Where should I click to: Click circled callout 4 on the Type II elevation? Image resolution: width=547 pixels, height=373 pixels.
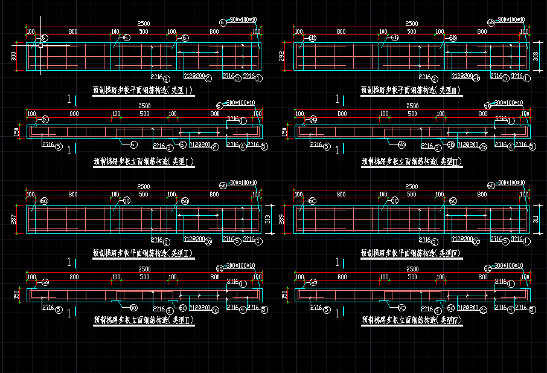[x=243, y=310]
